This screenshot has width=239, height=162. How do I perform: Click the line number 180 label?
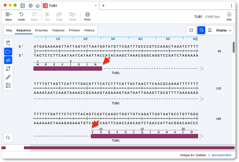(219, 119)
